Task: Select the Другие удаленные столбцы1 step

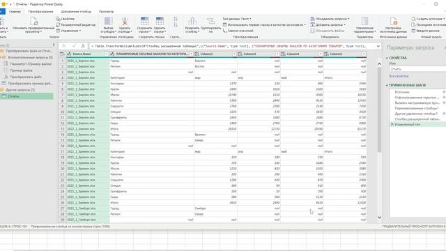Action: [x=416, y=114]
